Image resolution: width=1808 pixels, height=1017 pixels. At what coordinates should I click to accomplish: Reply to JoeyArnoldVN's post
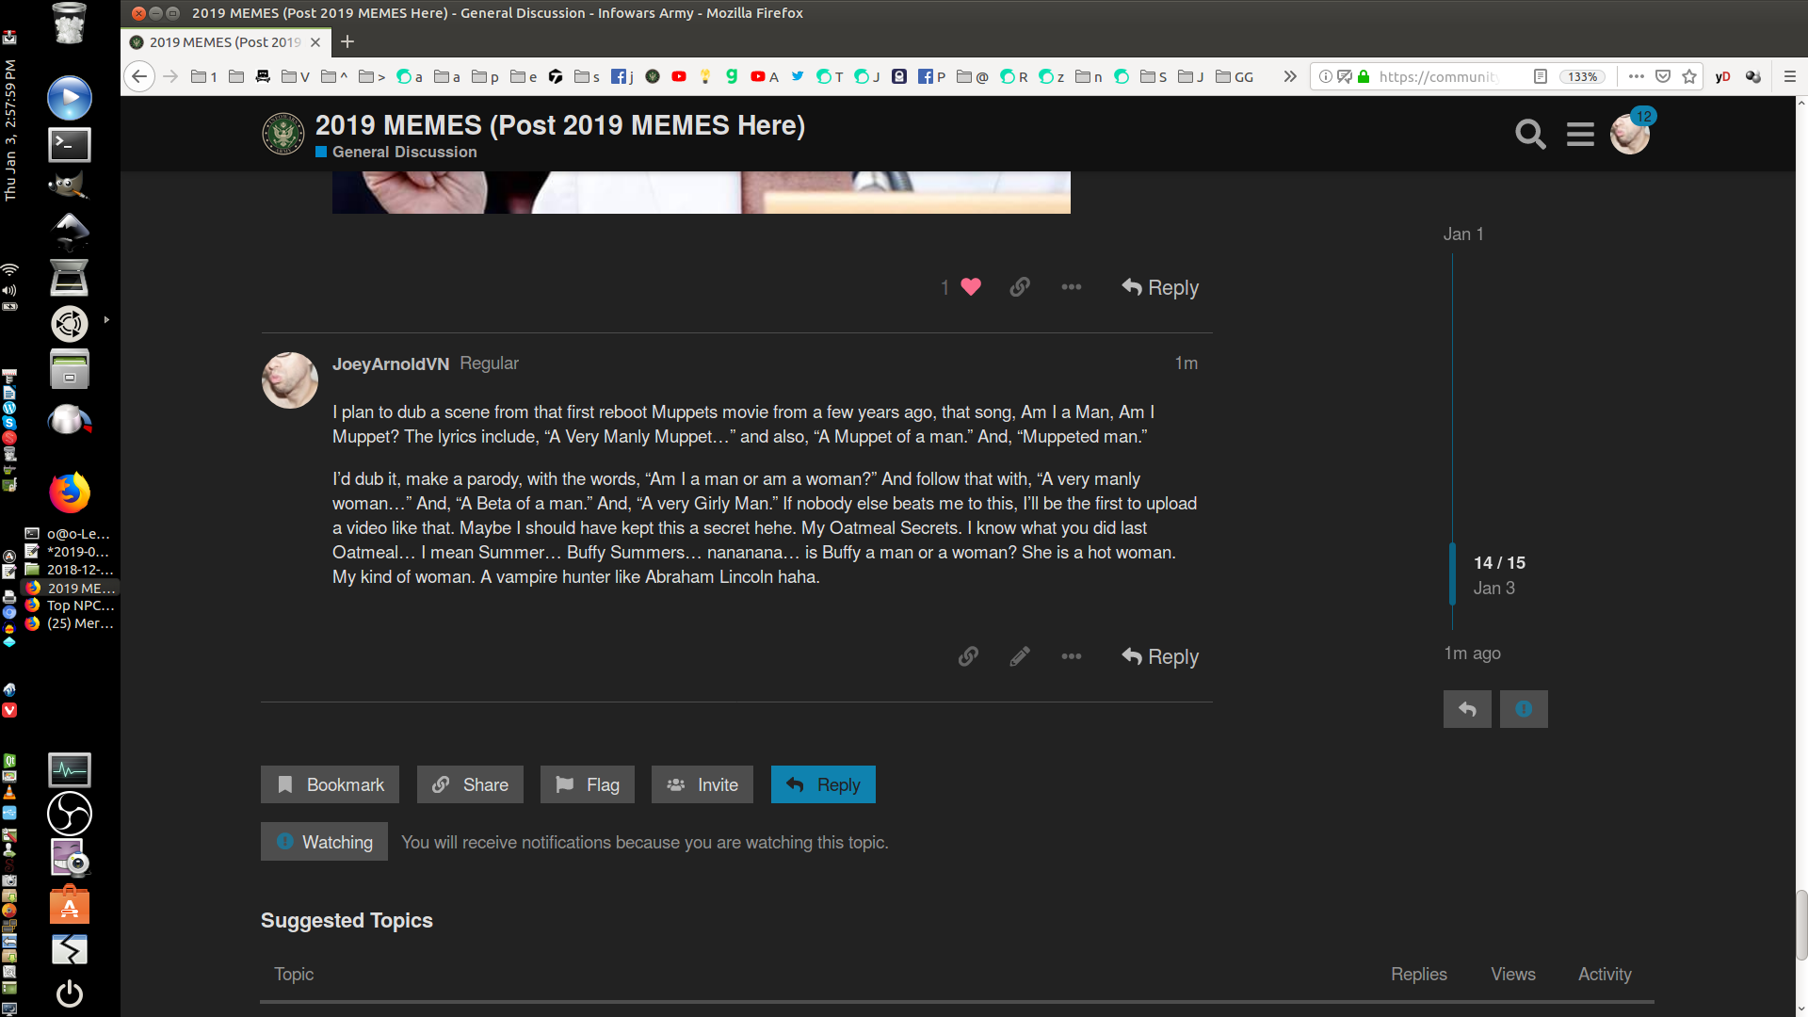(1160, 656)
